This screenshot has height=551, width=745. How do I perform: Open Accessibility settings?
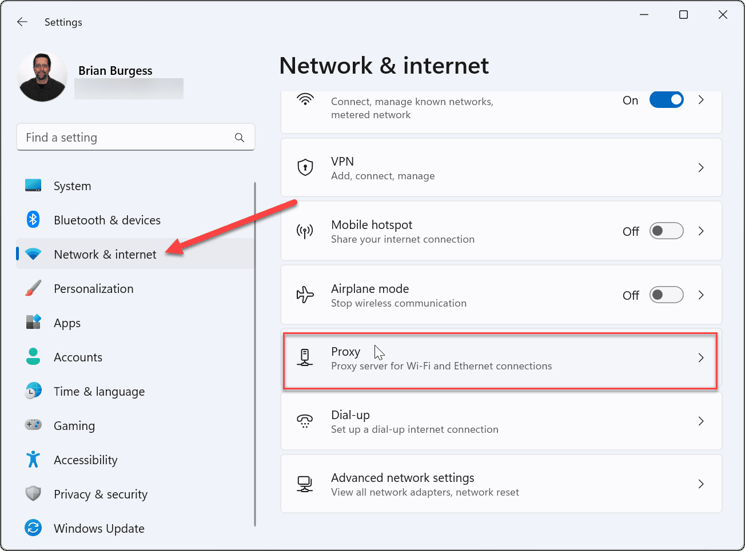click(135, 460)
